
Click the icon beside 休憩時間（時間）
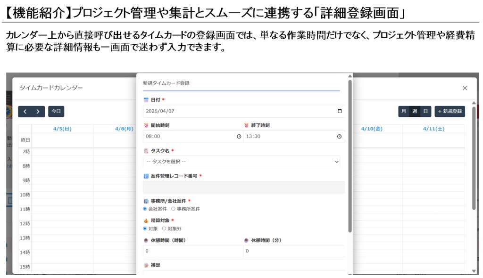point(146,240)
